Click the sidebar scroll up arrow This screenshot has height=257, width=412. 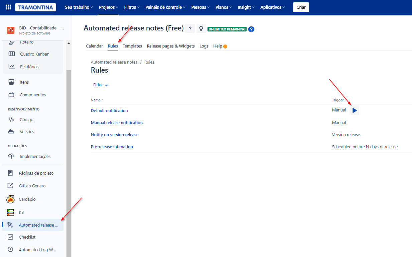68,43
